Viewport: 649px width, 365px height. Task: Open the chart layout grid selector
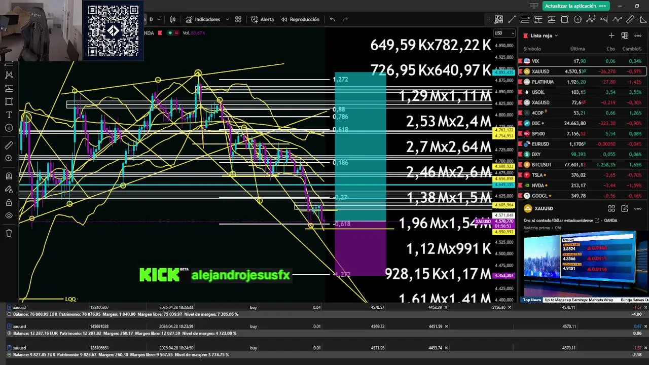(x=238, y=19)
